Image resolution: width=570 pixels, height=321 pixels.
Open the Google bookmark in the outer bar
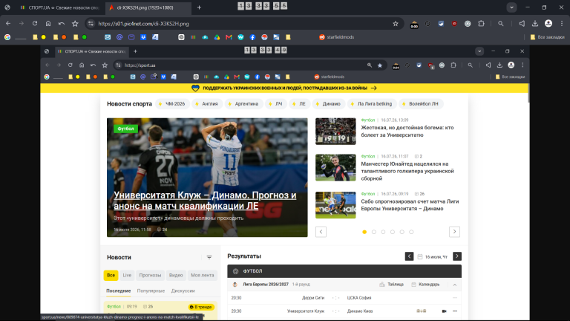coord(7,37)
